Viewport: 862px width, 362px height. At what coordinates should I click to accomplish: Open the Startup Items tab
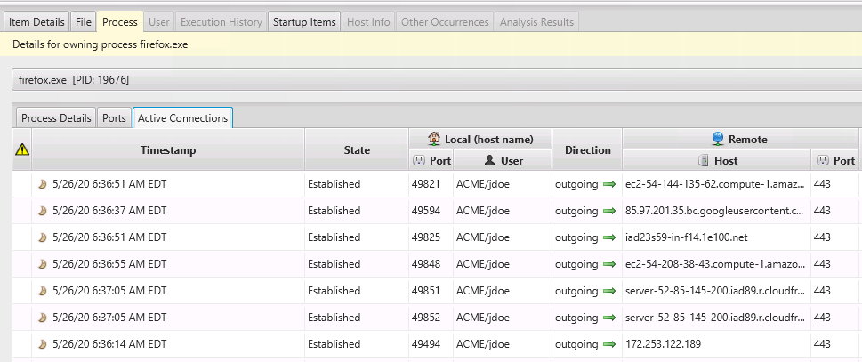tap(304, 21)
